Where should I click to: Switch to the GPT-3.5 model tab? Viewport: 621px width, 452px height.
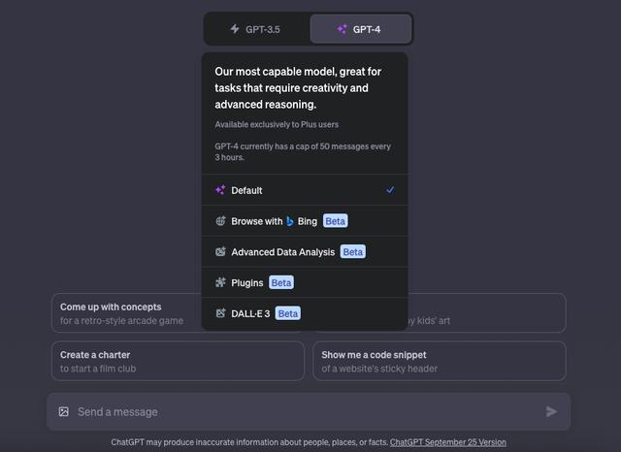tap(256, 29)
